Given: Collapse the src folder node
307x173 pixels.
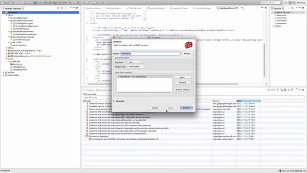Looking at the screenshot, I should point(6,15).
